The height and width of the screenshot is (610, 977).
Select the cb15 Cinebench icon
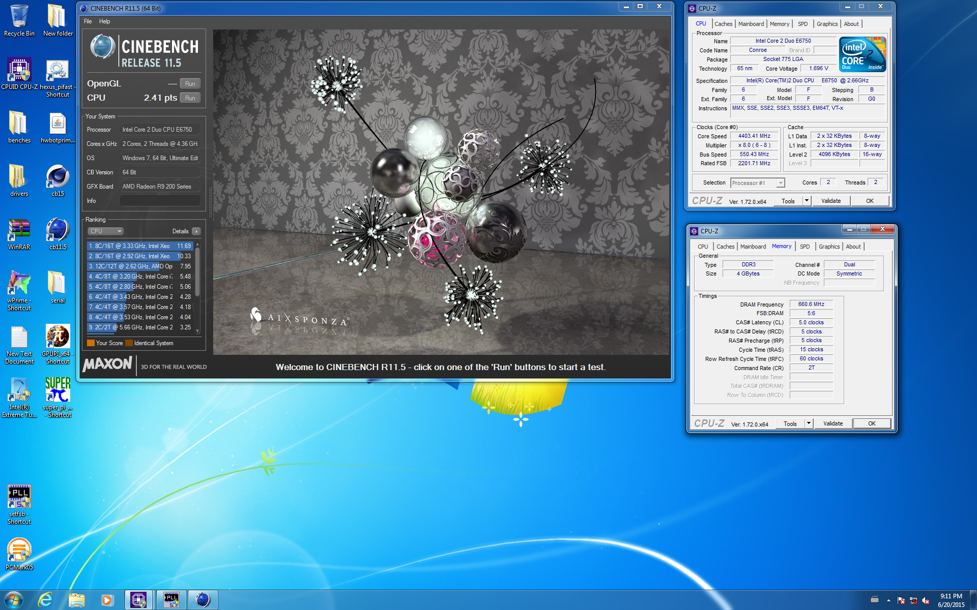pos(58,180)
